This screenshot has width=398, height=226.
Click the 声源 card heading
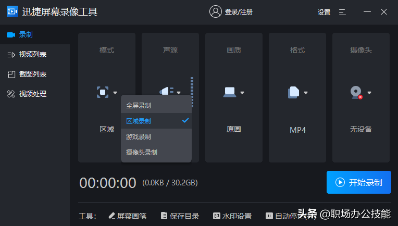[x=170, y=50]
